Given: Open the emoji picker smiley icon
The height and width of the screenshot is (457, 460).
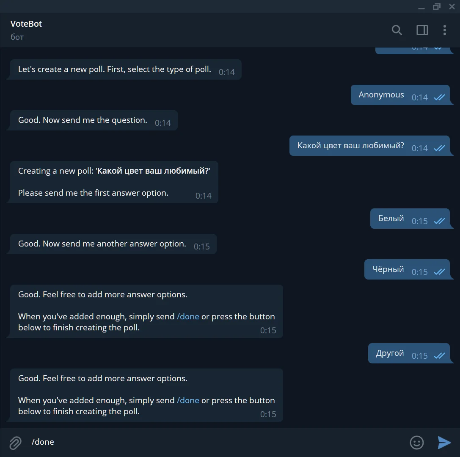Looking at the screenshot, I should [x=416, y=442].
